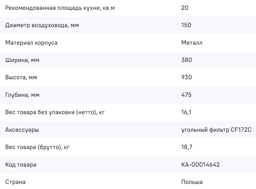Click the 'Ширина, мм' row label
The width and height of the screenshot is (256, 189).
point(22,60)
